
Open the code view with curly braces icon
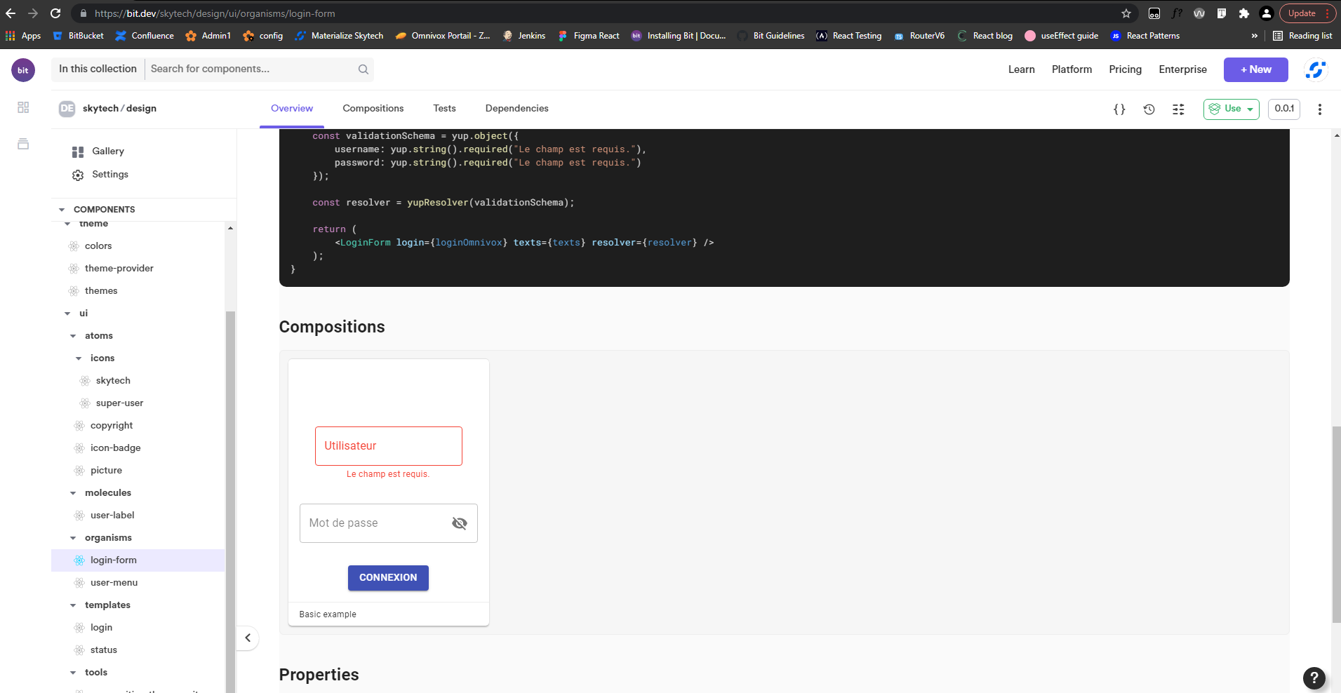tap(1119, 109)
